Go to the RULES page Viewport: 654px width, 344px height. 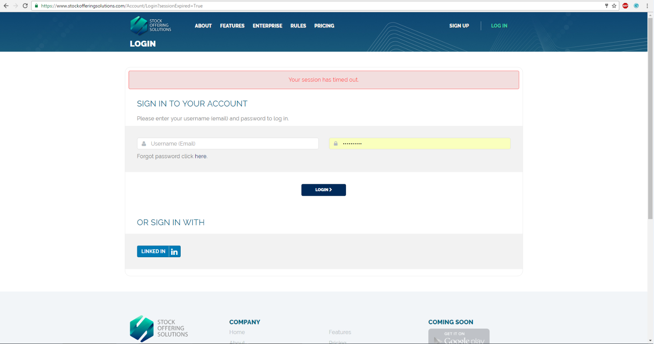pos(298,26)
